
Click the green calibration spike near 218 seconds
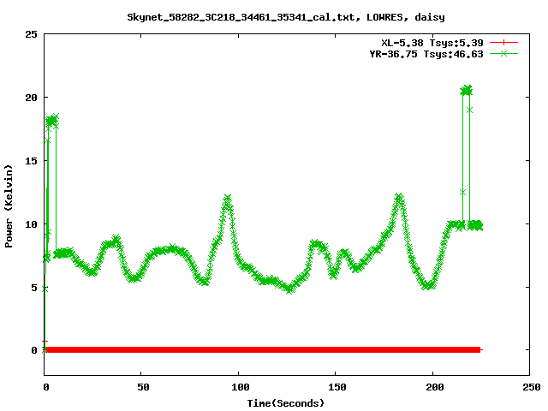(x=466, y=91)
